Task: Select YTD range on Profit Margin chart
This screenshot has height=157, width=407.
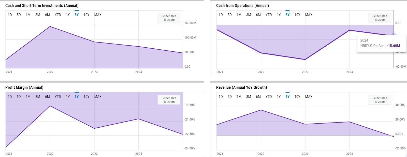Action: click(58, 96)
